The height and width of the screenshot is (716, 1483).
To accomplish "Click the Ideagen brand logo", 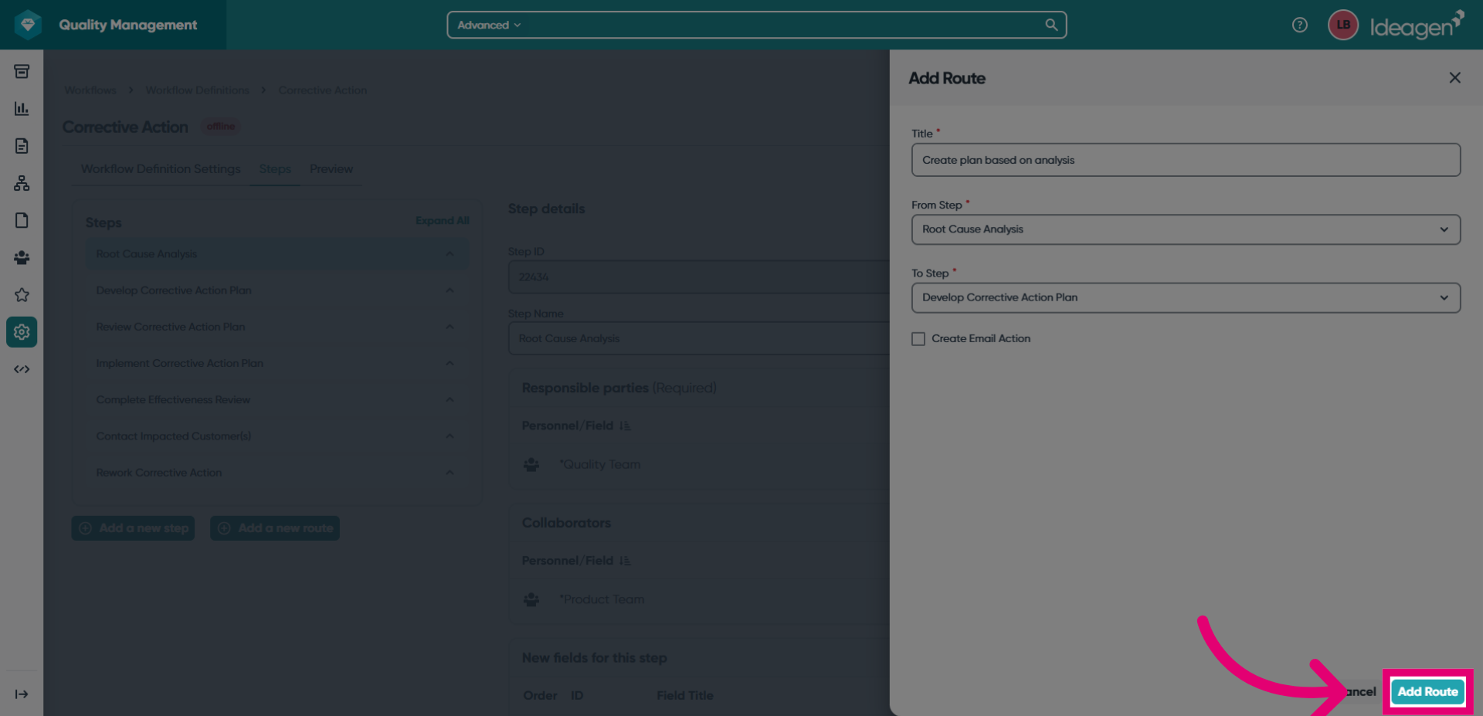I will pos(1417,25).
